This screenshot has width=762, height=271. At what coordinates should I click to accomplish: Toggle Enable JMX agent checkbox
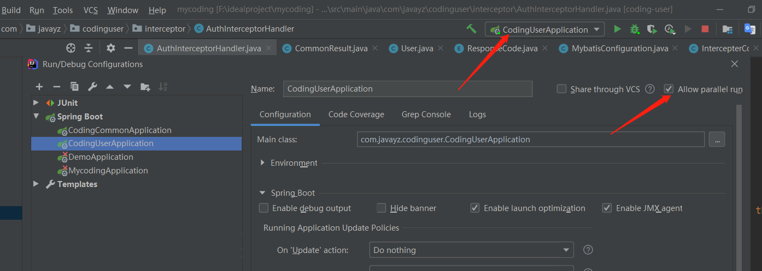[x=607, y=208]
